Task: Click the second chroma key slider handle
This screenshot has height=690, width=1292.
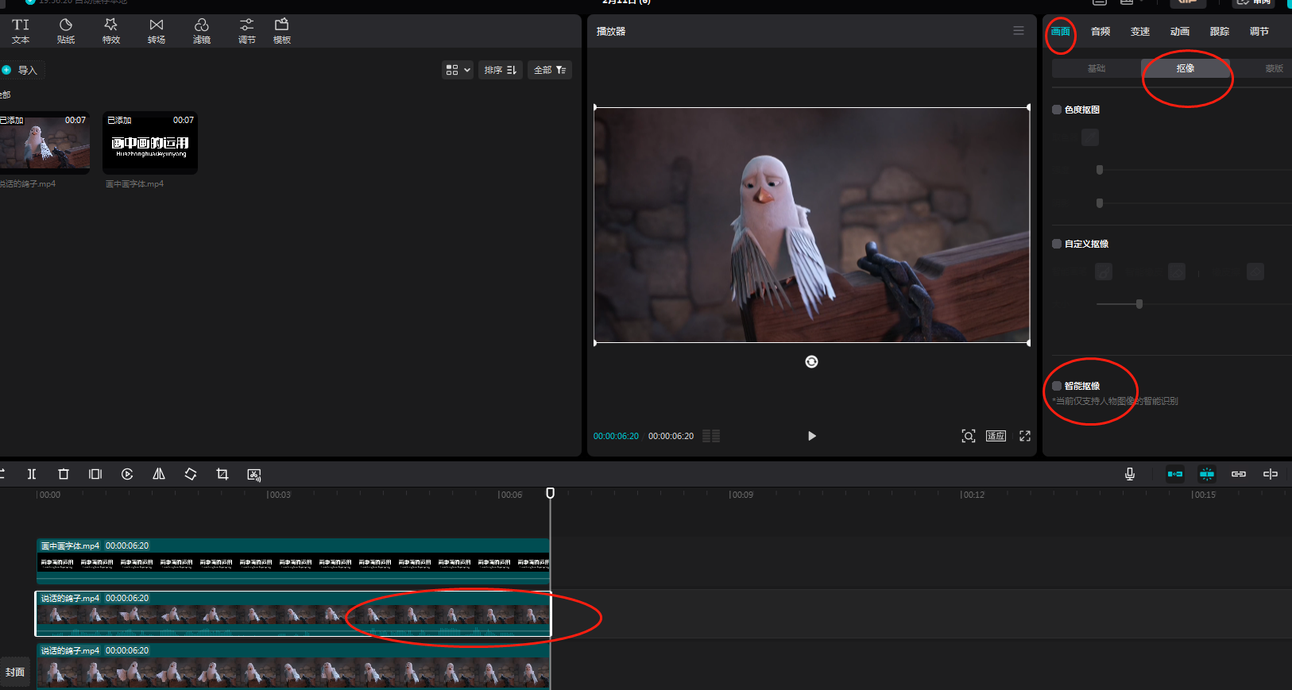Action: [1100, 203]
